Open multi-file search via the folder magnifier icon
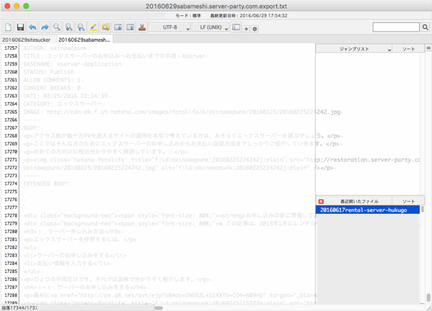 [x=106, y=27]
